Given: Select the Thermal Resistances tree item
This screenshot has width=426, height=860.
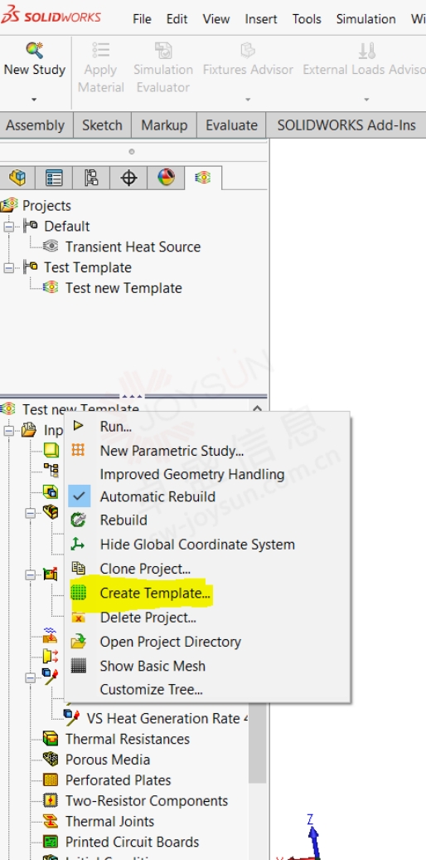Looking at the screenshot, I should tap(127, 739).
